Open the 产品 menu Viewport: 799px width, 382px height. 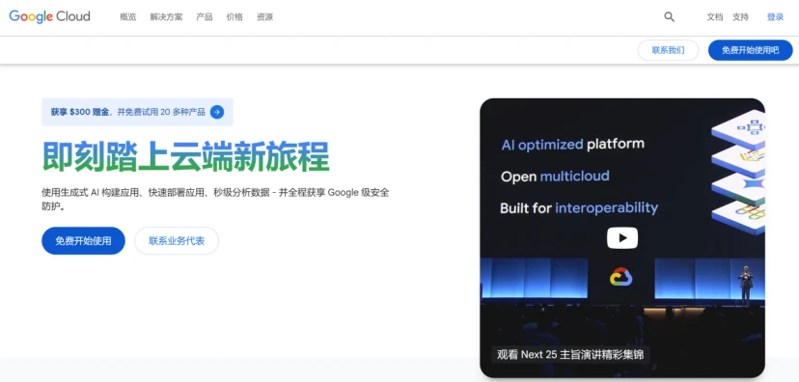tap(205, 16)
